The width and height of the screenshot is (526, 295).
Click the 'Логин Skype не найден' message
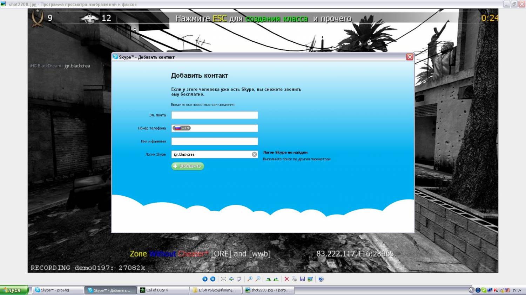pos(285,153)
